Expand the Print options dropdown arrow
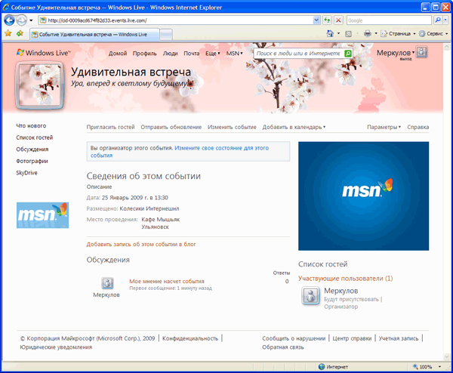Viewport: 453px width, 373px height. [376, 33]
